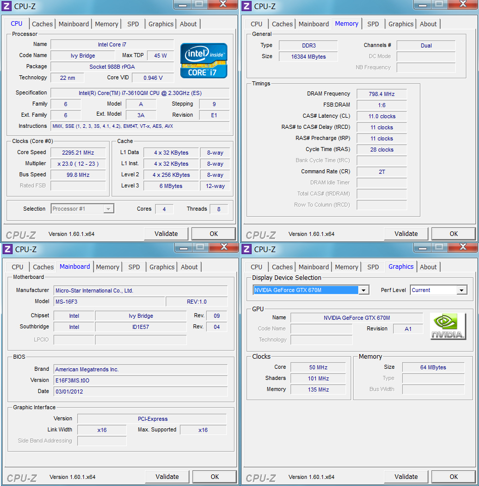Open the Perf Level Current dropdown

click(x=439, y=290)
